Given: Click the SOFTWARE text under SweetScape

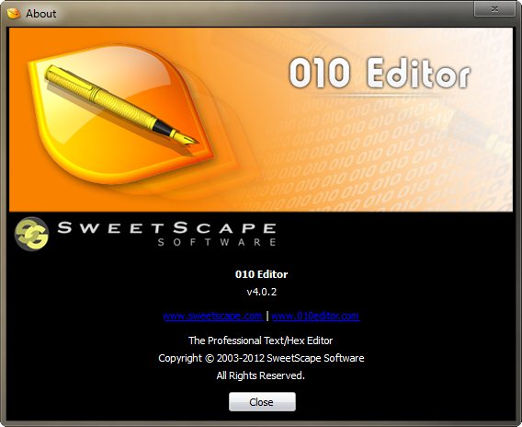Looking at the screenshot, I should [217, 242].
